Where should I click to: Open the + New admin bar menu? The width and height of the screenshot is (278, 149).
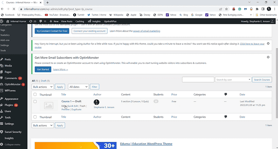click(x=54, y=21)
